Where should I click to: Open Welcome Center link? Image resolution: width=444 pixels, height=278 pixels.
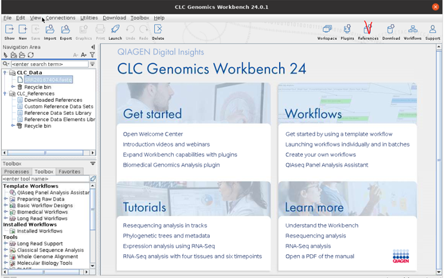pos(153,134)
